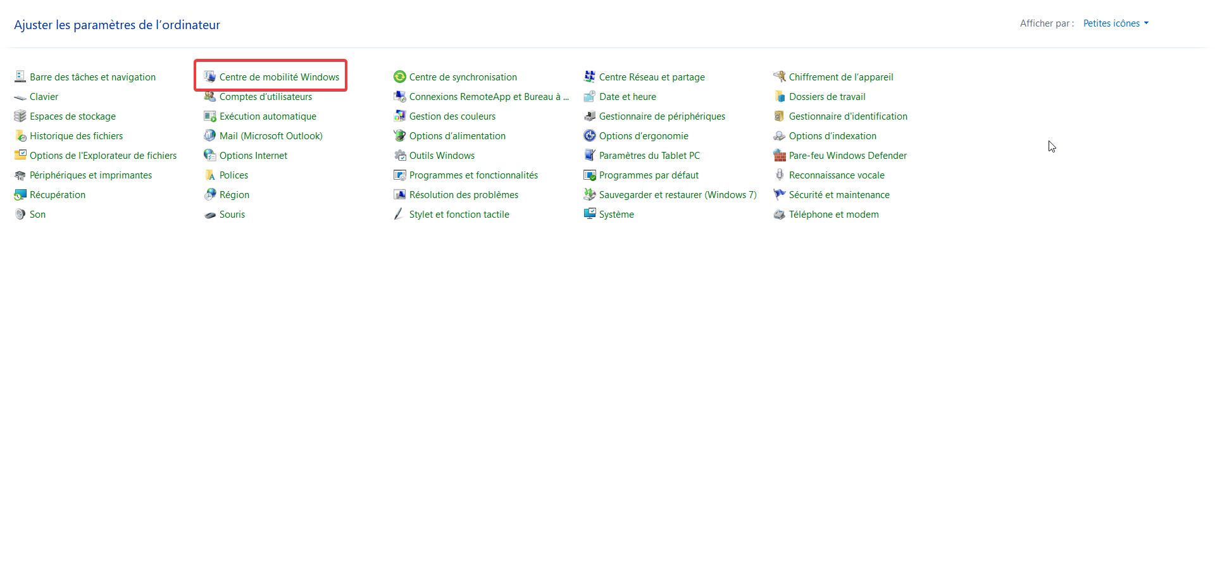Open Centre de mobilité Windows link
Screen dimensions: 1215x586
coord(279,77)
